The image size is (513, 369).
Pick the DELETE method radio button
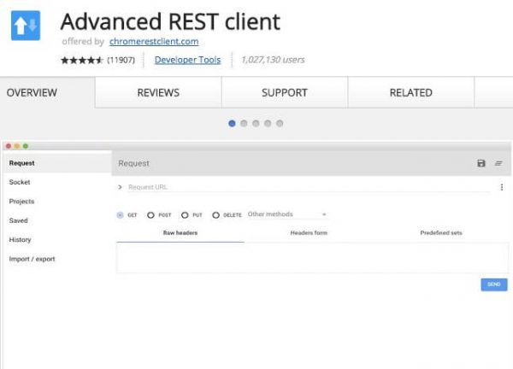[x=216, y=215]
